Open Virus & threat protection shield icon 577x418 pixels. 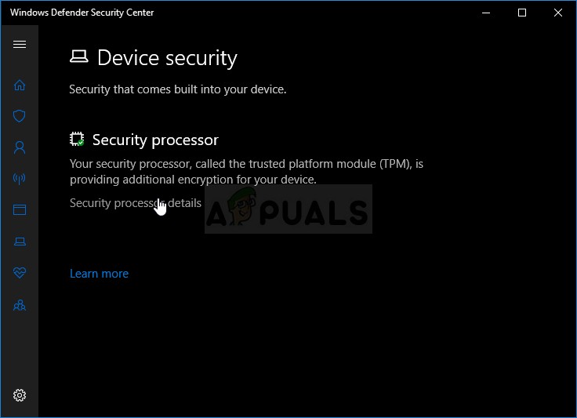point(20,116)
